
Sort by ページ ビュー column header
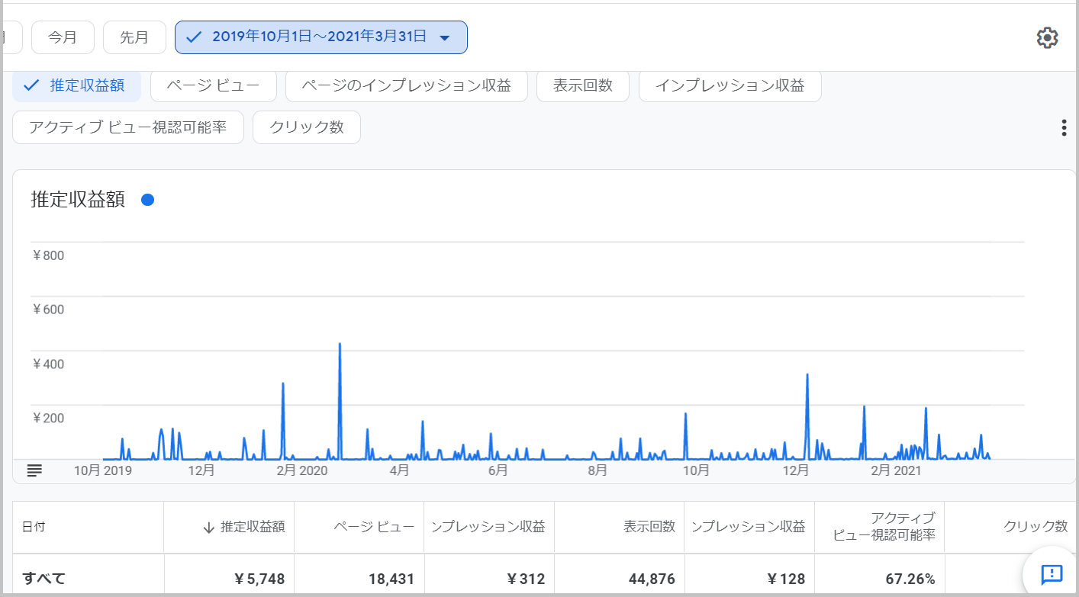(374, 527)
